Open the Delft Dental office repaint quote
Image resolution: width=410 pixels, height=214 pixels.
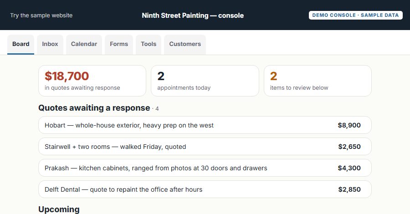pyautogui.click(x=205, y=189)
